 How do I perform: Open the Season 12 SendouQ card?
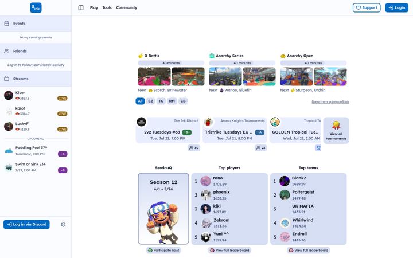pos(163,209)
